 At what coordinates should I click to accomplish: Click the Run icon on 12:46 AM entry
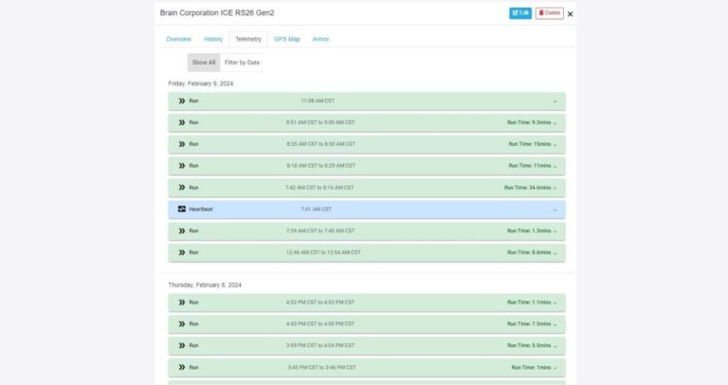[x=182, y=252]
